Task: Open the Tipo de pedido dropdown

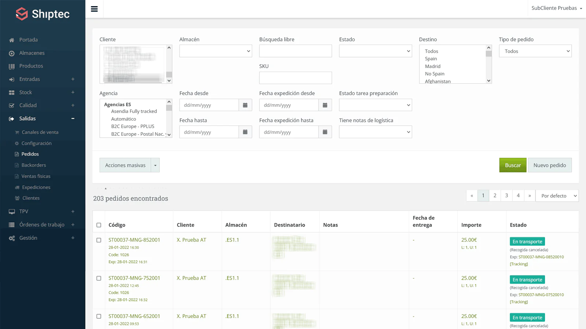Action: [x=535, y=51]
